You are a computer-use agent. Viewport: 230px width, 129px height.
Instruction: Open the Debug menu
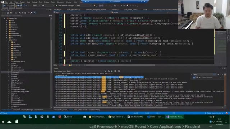tap(34, 2)
